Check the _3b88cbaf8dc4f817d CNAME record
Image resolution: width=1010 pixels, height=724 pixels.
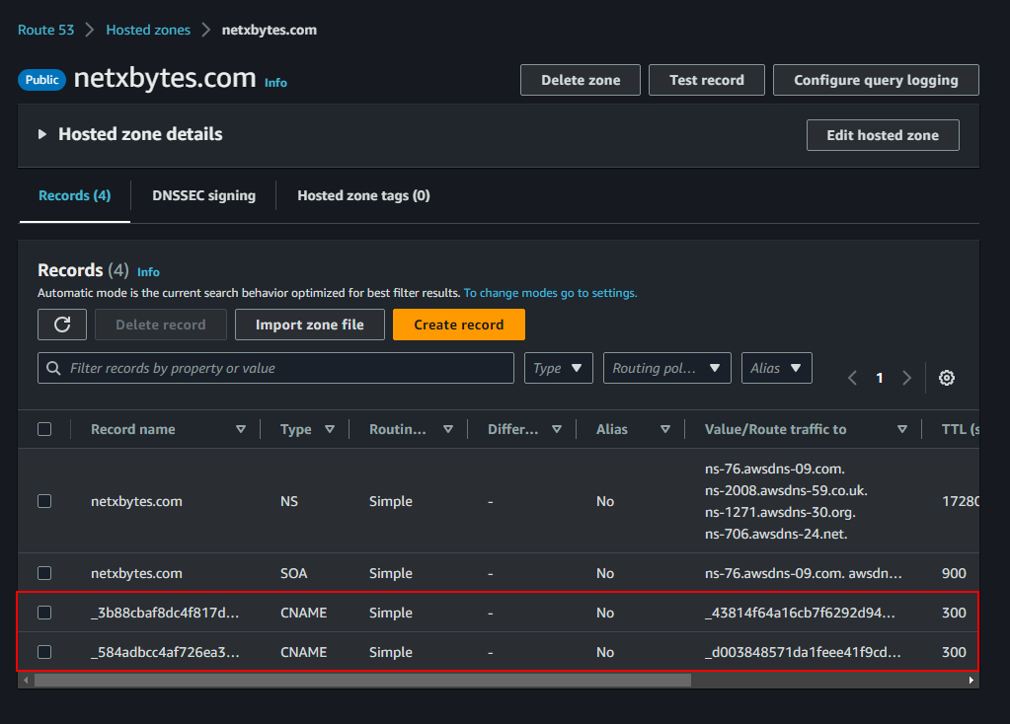pyautogui.click(x=44, y=613)
